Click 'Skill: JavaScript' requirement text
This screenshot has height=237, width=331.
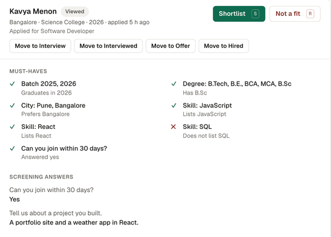pyautogui.click(x=207, y=105)
